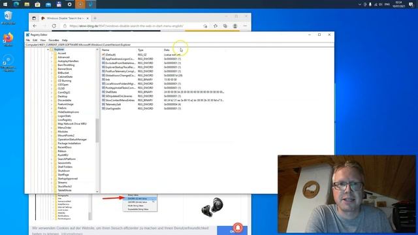The height and width of the screenshot is (235, 418).
Task: Open the Recycle Bin desktop icon
Action: 8,18
